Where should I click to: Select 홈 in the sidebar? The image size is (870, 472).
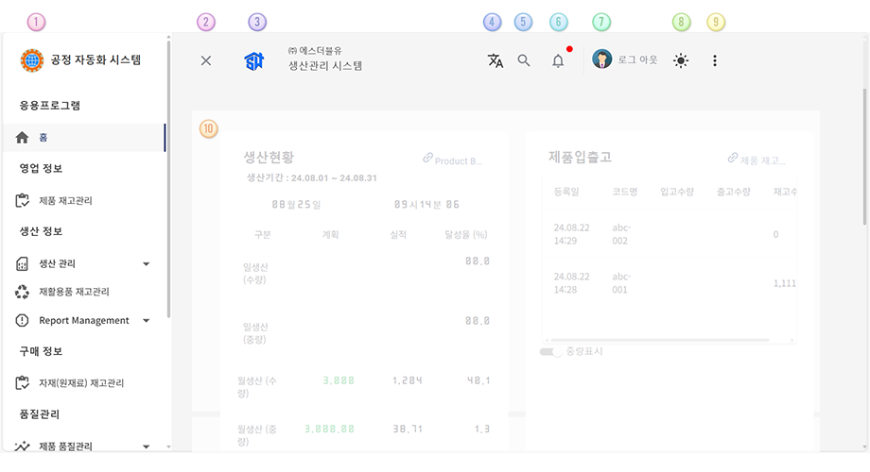click(43, 138)
